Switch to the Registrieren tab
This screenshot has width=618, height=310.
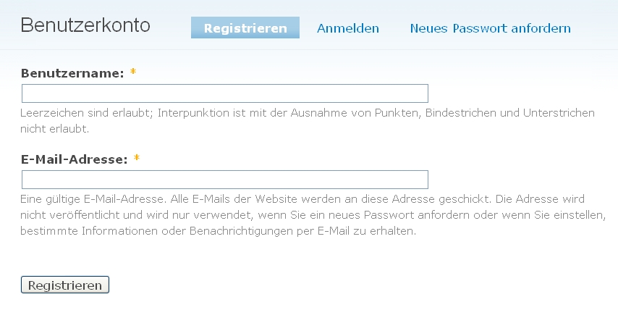point(245,28)
